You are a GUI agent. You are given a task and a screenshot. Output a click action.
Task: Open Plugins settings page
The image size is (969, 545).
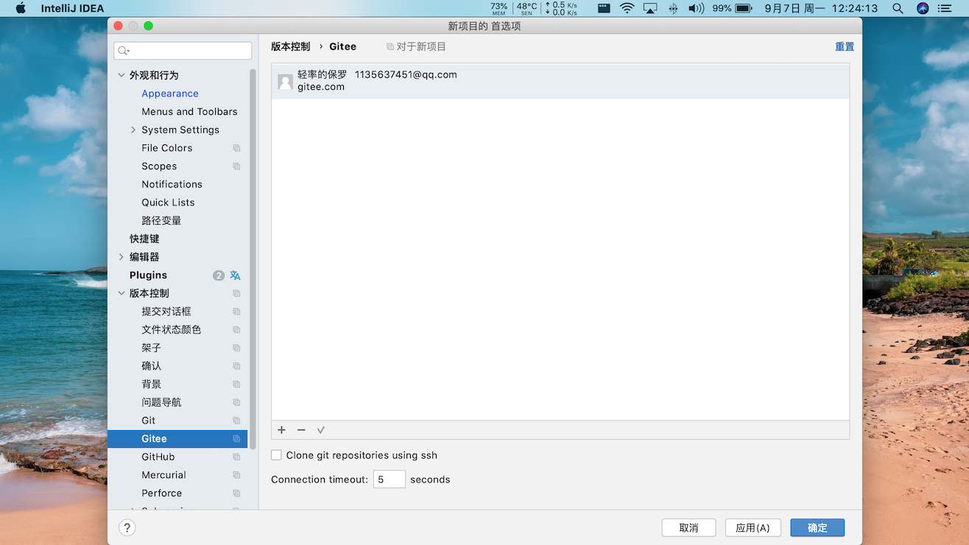pos(148,275)
